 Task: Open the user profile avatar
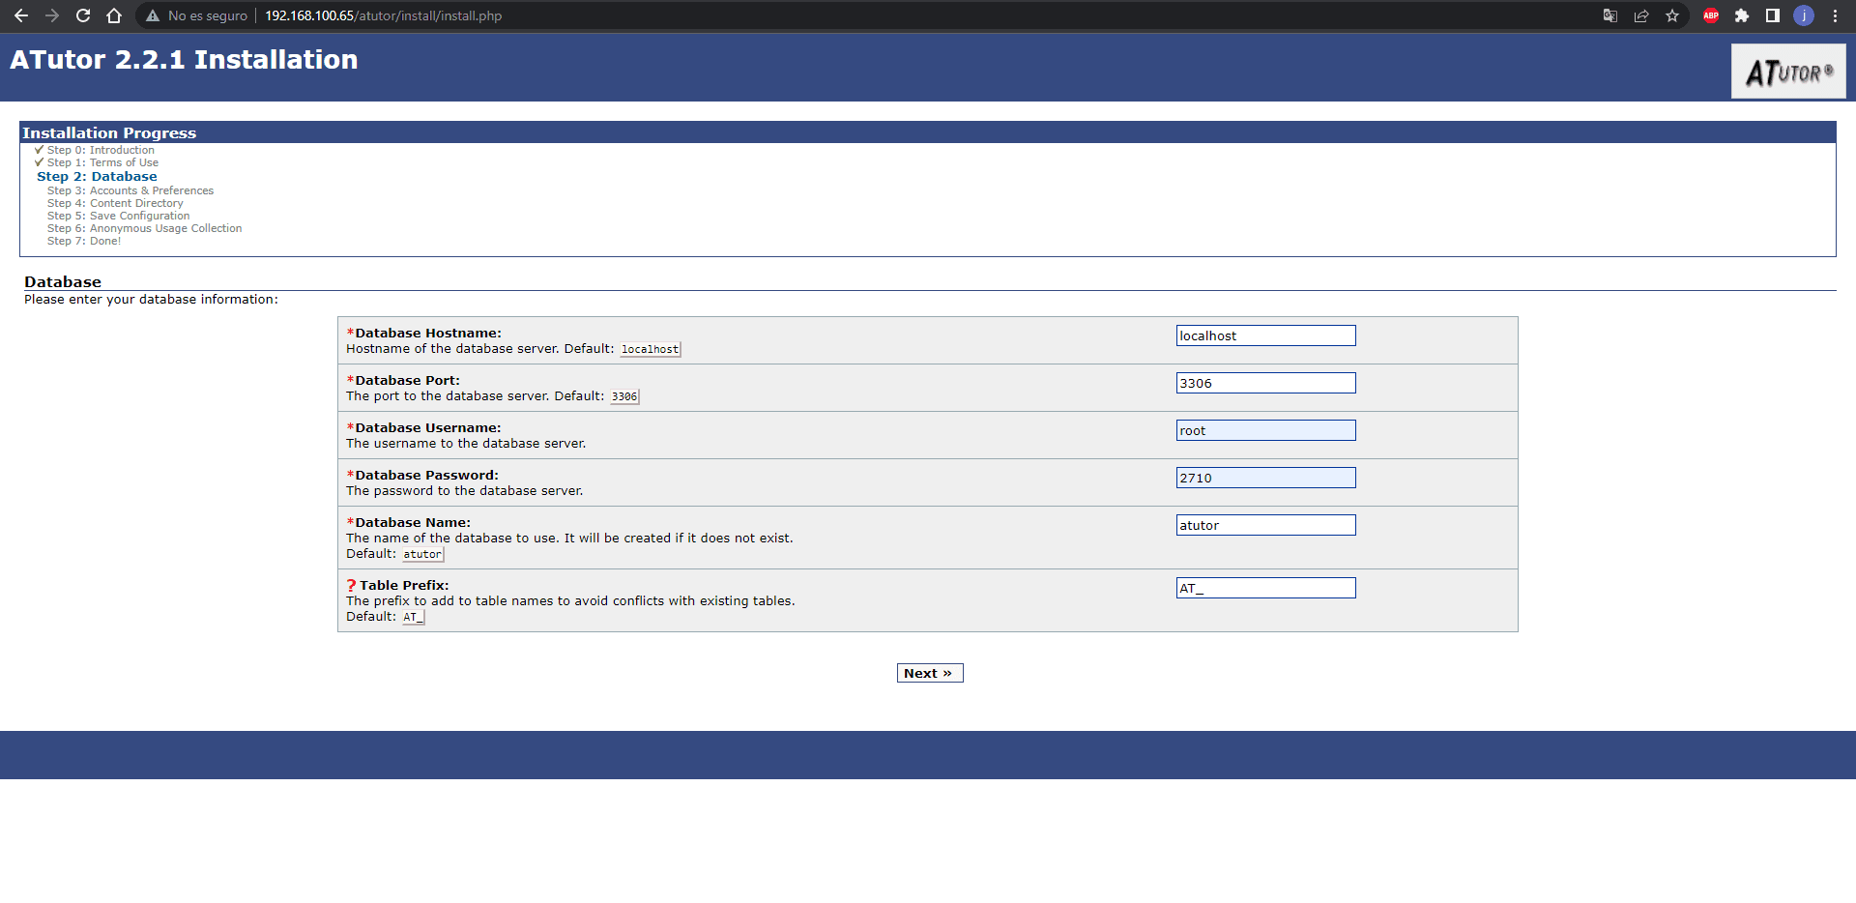click(x=1804, y=15)
